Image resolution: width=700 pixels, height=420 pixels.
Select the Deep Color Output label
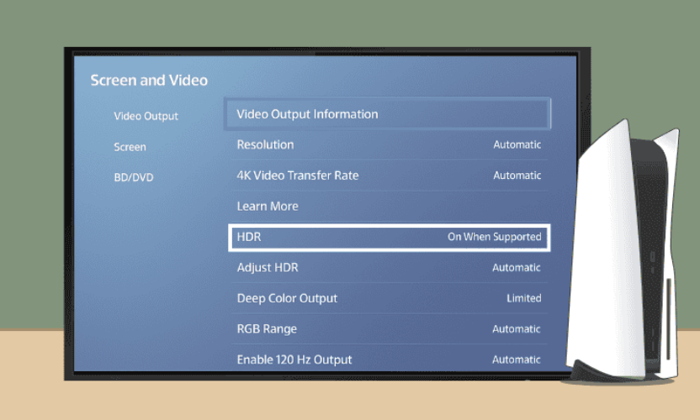pyautogui.click(x=287, y=298)
